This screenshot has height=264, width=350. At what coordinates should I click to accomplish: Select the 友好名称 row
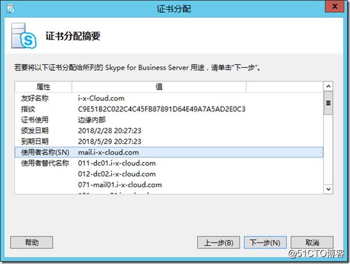tap(169, 98)
